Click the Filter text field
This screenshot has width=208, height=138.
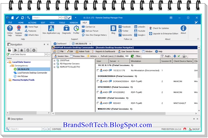pos(150,56)
